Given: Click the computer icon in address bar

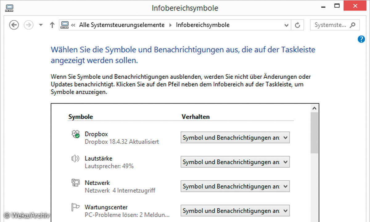Looking at the screenshot, I should pos(65,25).
